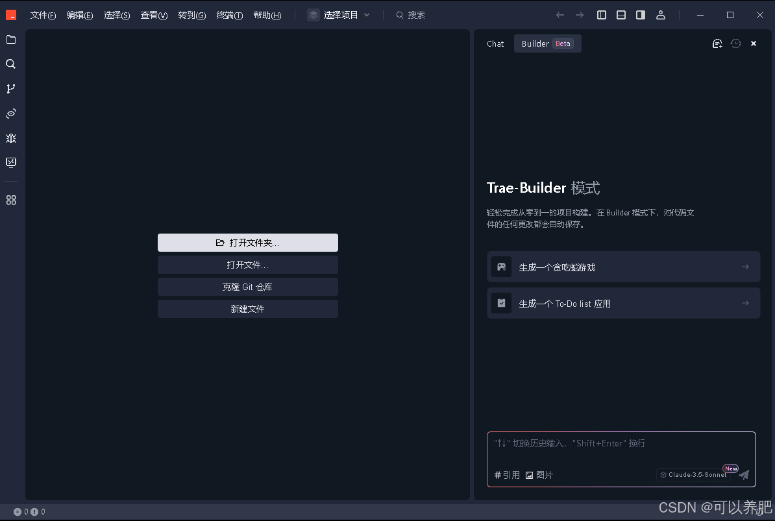Click the To-Do list checklist icon

pos(501,303)
